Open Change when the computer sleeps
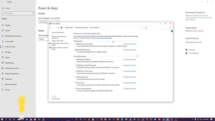The image size is (215, 121). (x=60, y=48)
